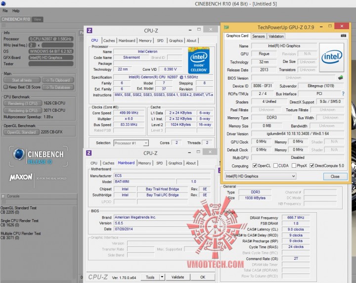This screenshot has width=356, height=283.
Task: Select the Graphics Card tab in GPU-Z
Action: click(237, 36)
